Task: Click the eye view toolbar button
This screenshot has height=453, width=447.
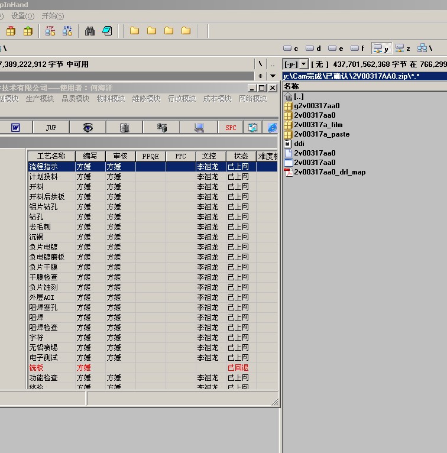Action: coord(88,127)
